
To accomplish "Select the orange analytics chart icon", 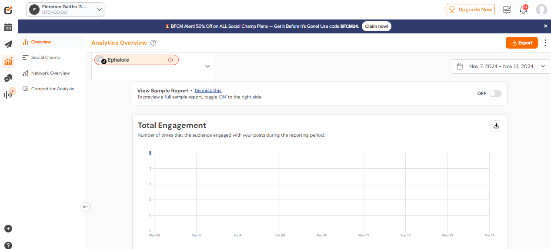I will click(8, 61).
